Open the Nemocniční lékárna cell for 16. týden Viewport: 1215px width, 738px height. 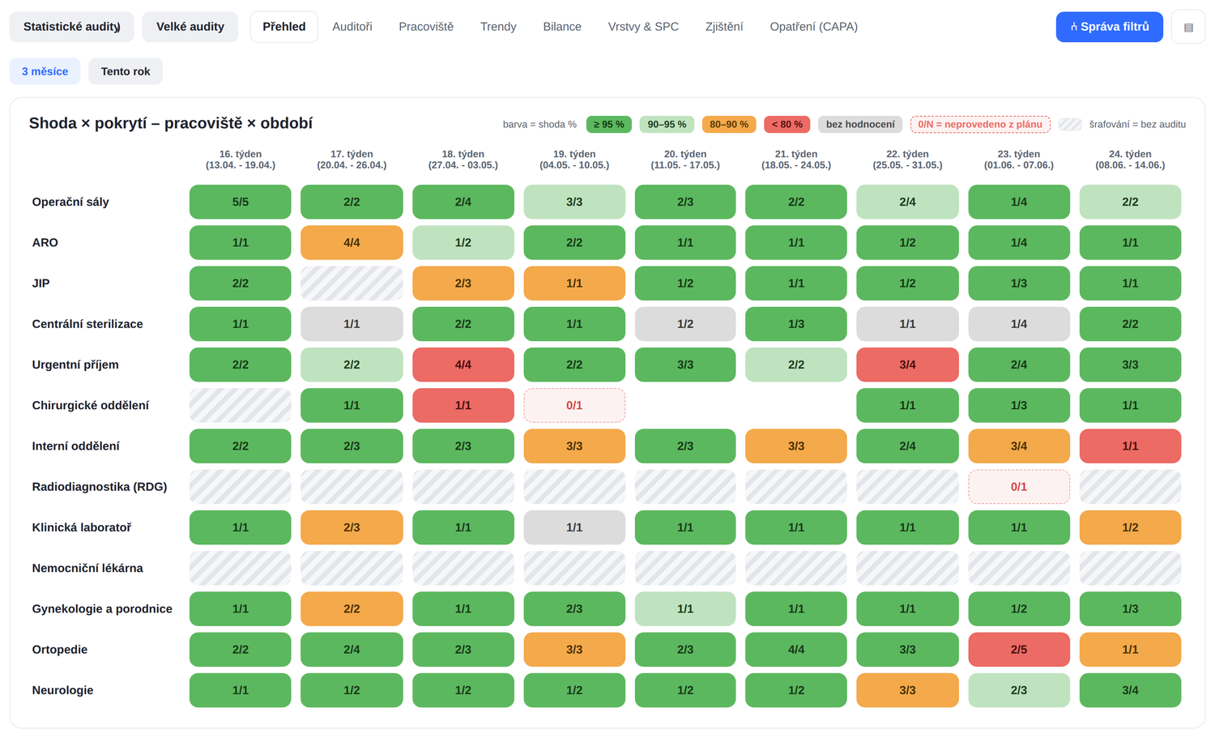(x=241, y=568)
